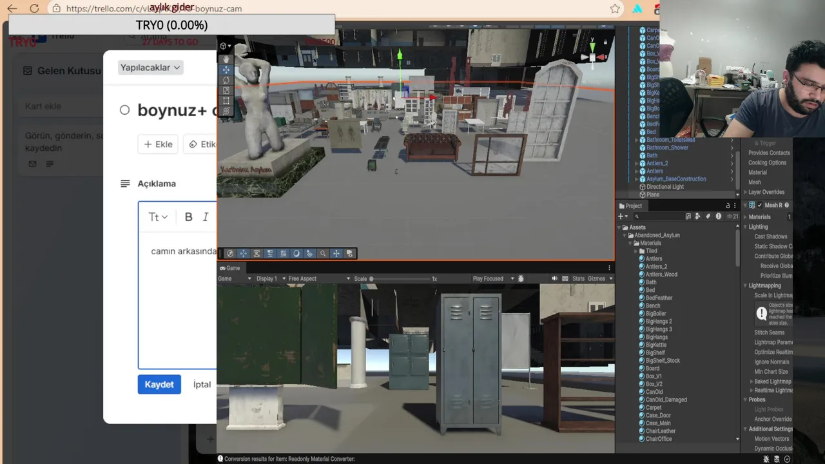The height and width of the screenshot is (464, 825).
Task: Click the Ekle button in Trello card
Action: [158, 144]
